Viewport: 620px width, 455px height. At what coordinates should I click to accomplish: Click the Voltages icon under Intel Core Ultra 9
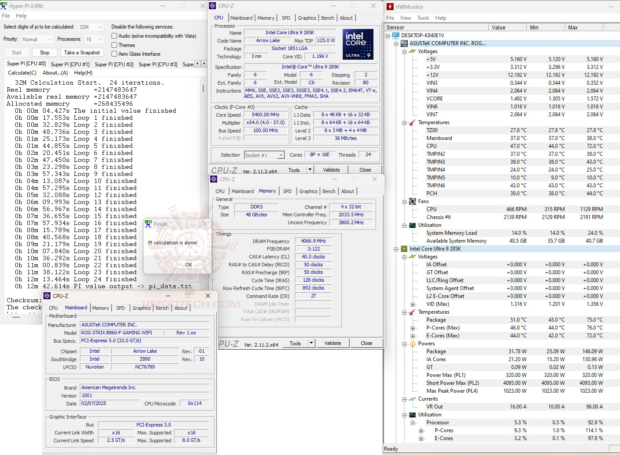click(412, 257)
